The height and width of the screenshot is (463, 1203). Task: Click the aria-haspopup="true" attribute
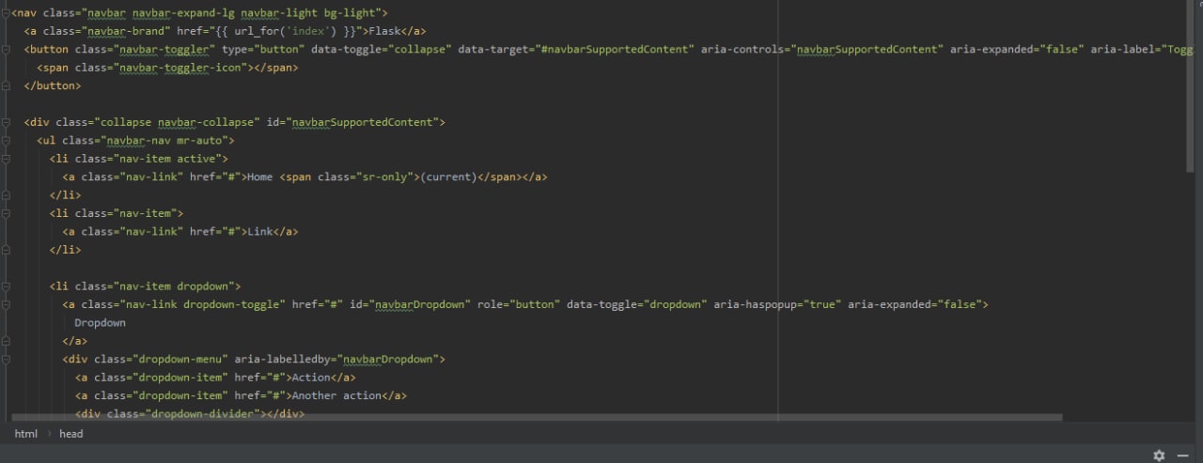pos(779,304)
